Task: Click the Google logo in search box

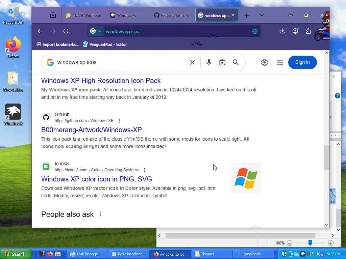Action: 50,62
